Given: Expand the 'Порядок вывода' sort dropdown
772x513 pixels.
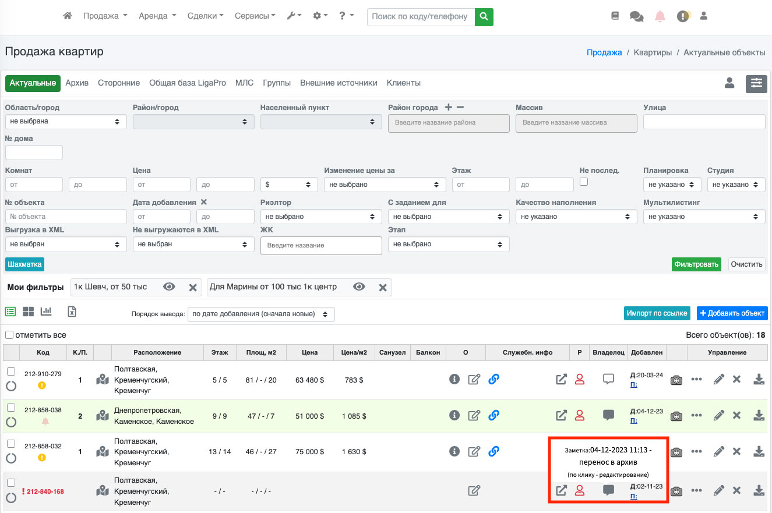Looking at the screenshot, I should click(x=261, y=314).
